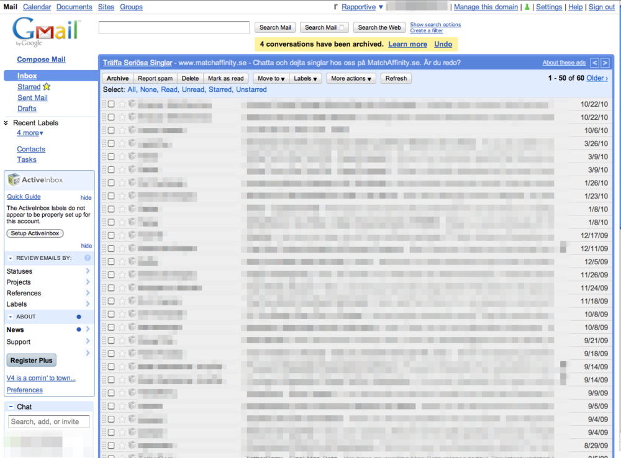Click the blue dot next to ABOUT
The image size is (621, 458).
click(x=79, y=317)
